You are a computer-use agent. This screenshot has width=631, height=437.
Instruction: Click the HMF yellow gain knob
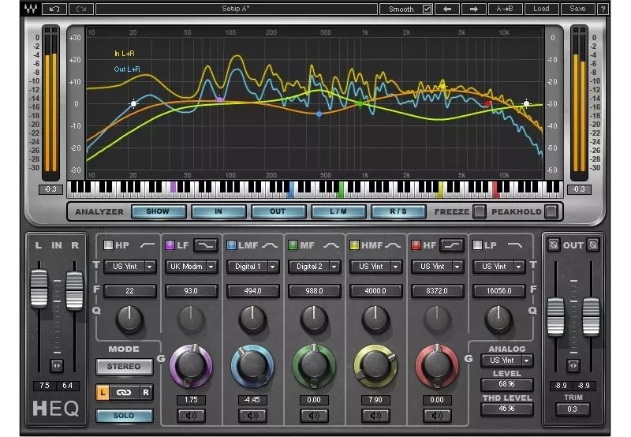[375, 365]
